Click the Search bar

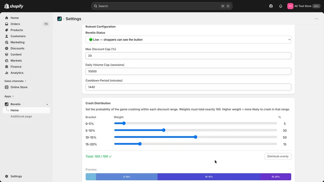coord(162,6)
